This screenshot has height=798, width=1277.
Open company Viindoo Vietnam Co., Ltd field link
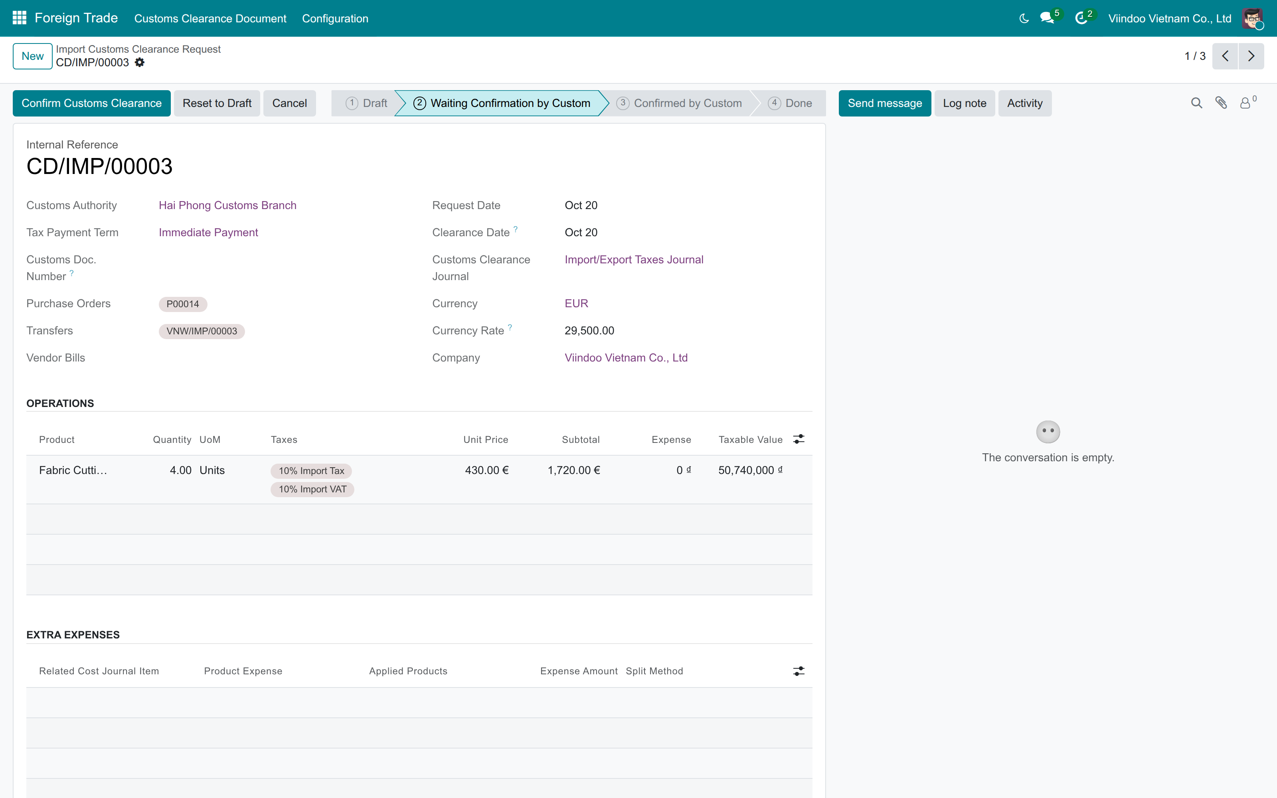626,358
